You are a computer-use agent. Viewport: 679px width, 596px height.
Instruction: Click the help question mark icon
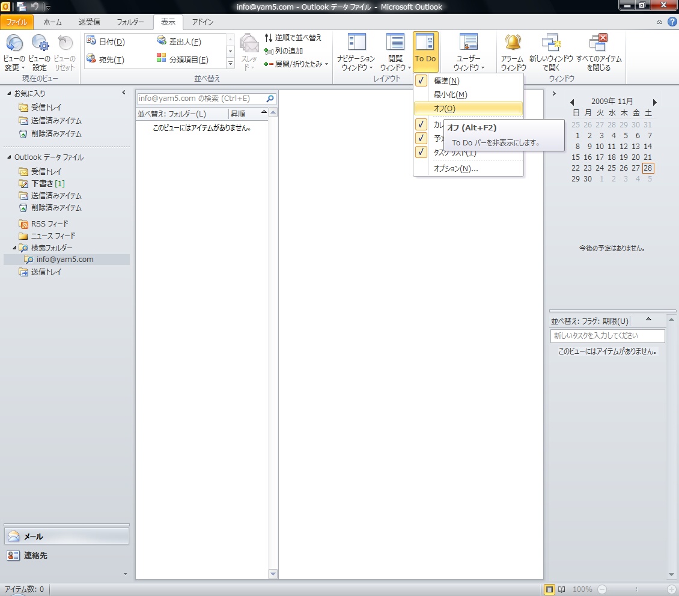point(672,22)
